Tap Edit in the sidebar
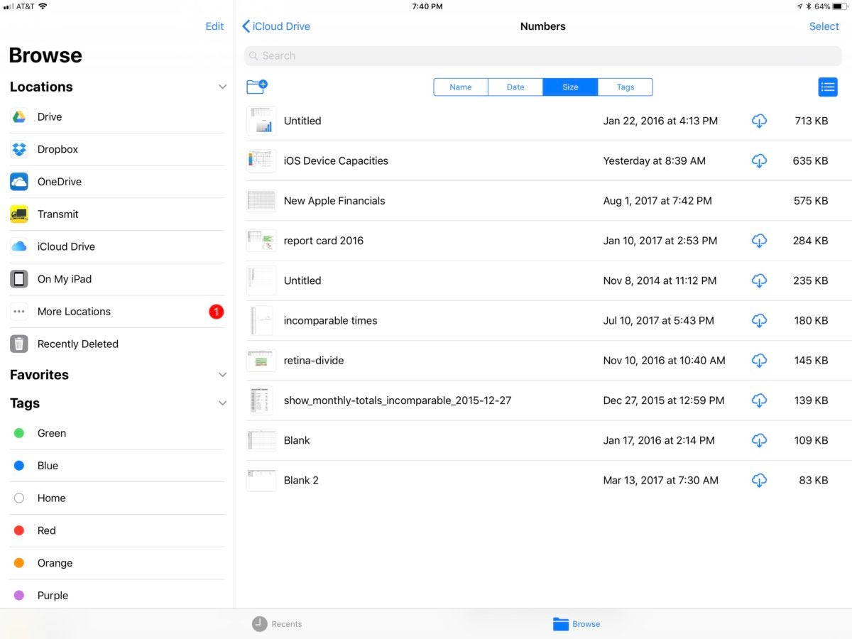 pyautogui.click(x=214, y=26)
